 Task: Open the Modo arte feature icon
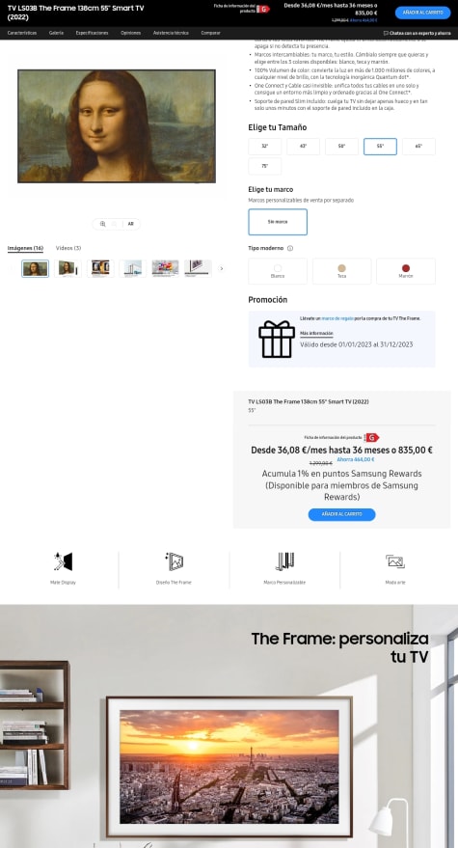pos(395,561)
